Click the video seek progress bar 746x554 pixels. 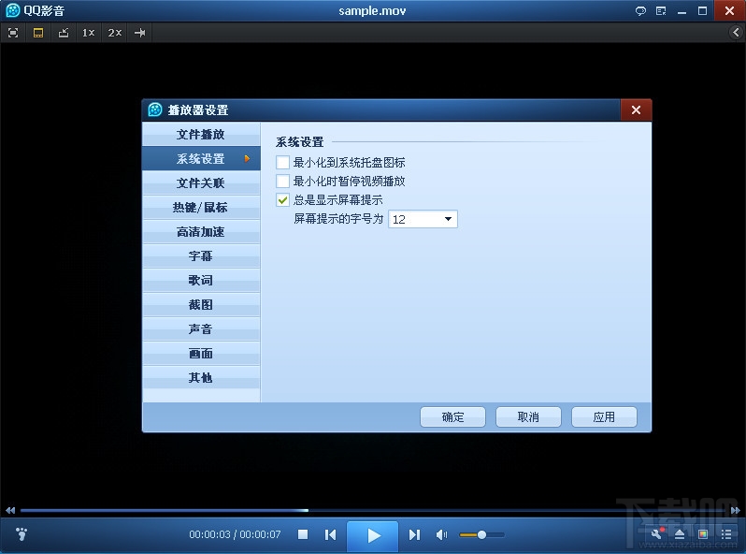373,511
